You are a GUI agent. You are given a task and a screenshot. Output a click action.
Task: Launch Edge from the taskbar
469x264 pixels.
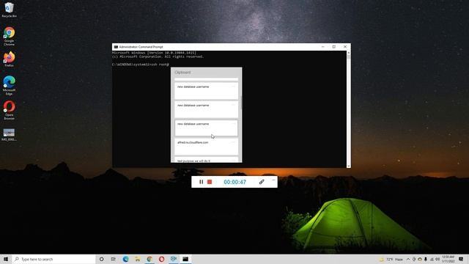[x=125, y=259]
